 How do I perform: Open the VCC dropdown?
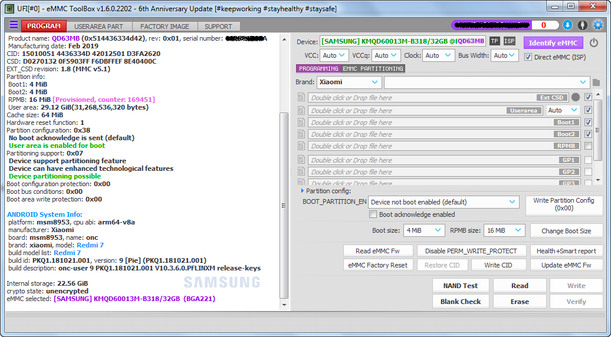(x=334, y=55)
